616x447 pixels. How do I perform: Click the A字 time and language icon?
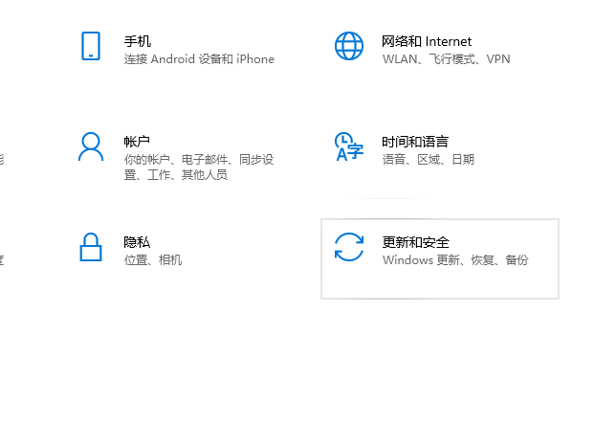(349, 146)
